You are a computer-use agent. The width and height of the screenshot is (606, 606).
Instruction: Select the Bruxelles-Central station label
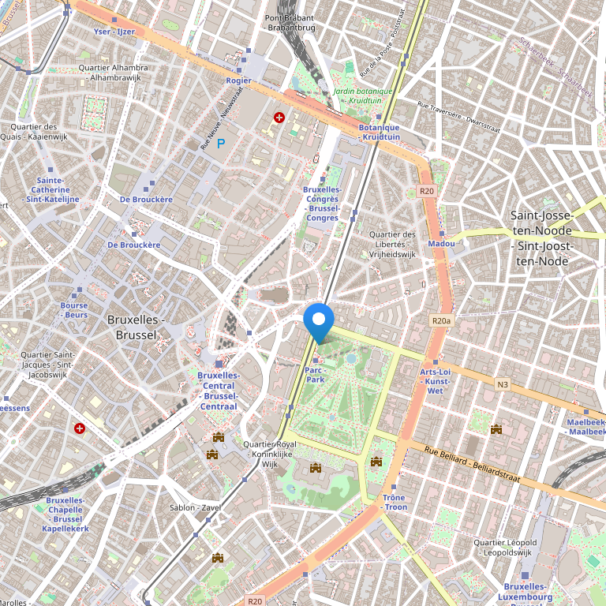[x=219, y=391]
